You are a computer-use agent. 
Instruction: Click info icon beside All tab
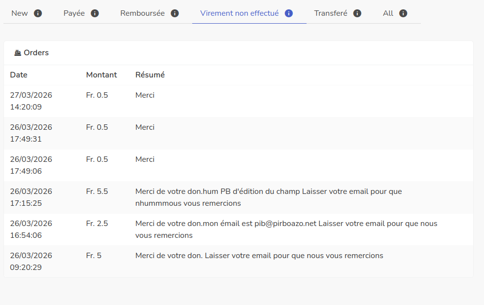[x=403, y=13]
